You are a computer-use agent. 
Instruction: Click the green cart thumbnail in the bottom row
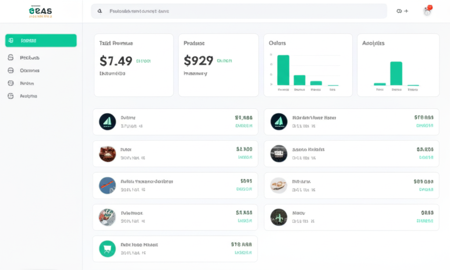[108, 248]
